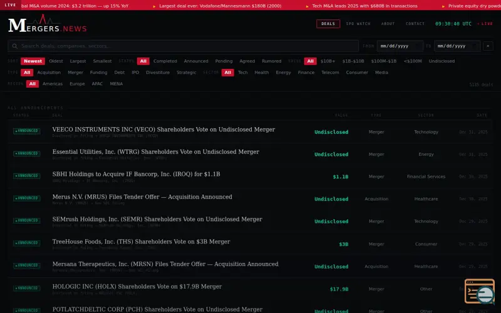Click the Vodafone/Mannesmann ticker headline

tap(220, 6)
